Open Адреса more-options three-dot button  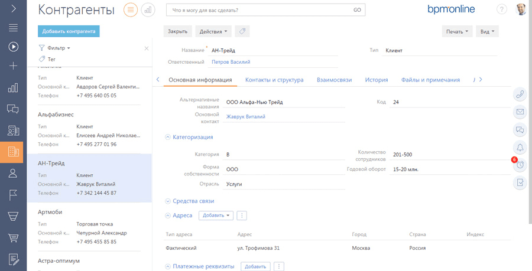pyautogui.click(x=242, y=216)
